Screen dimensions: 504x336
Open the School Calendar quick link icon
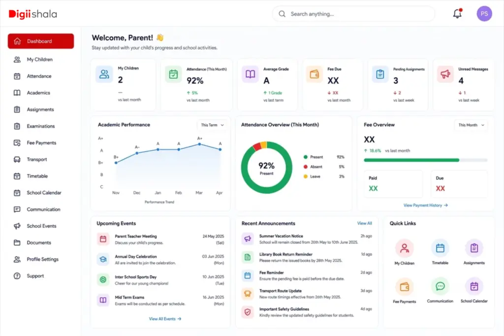coord(474,286)
